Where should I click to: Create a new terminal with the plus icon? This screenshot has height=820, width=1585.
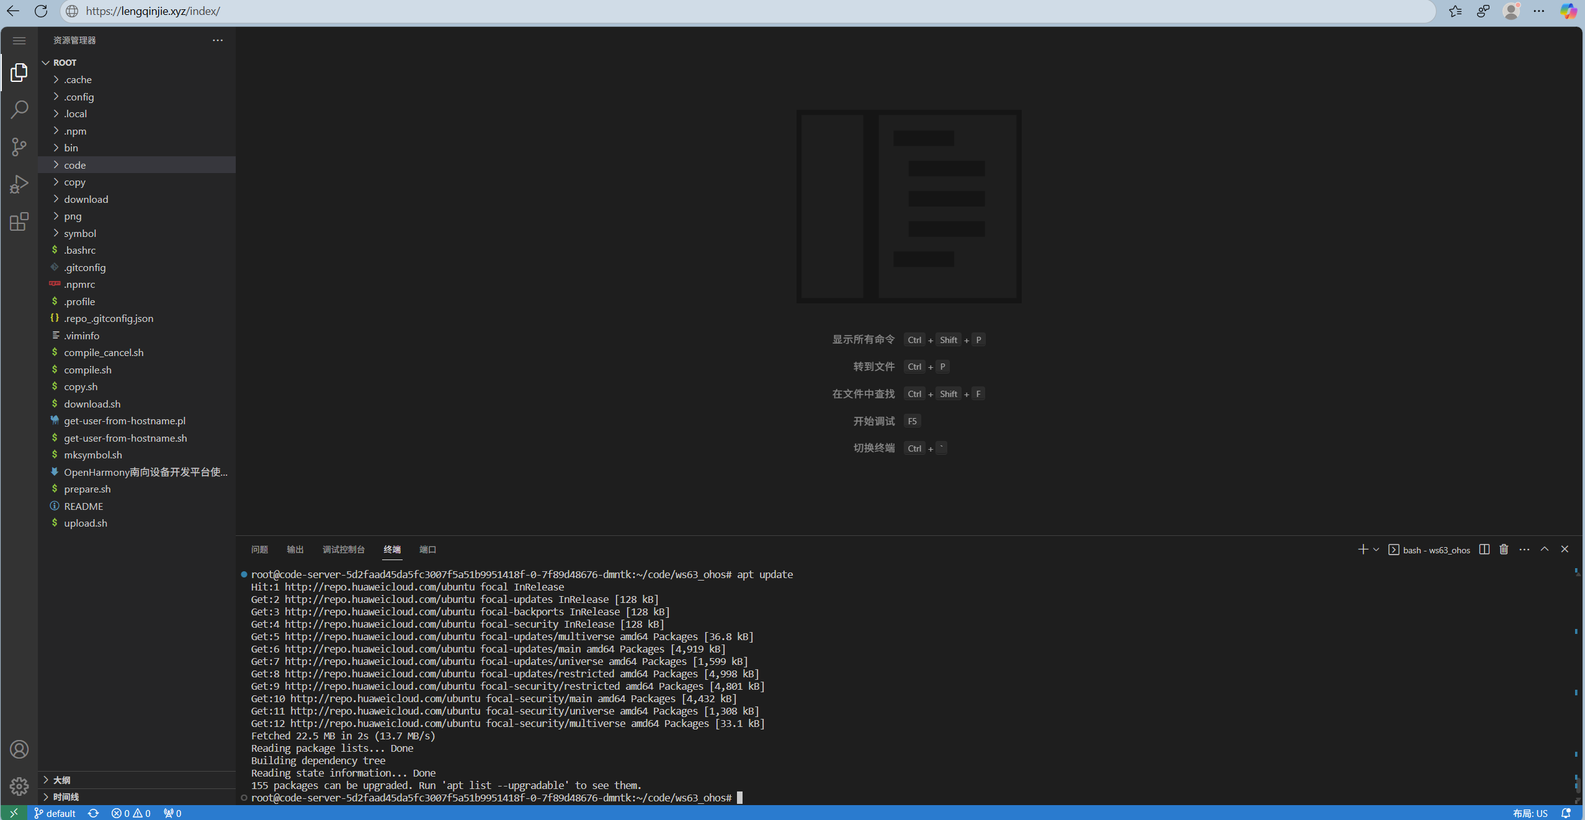point(1362,549)
